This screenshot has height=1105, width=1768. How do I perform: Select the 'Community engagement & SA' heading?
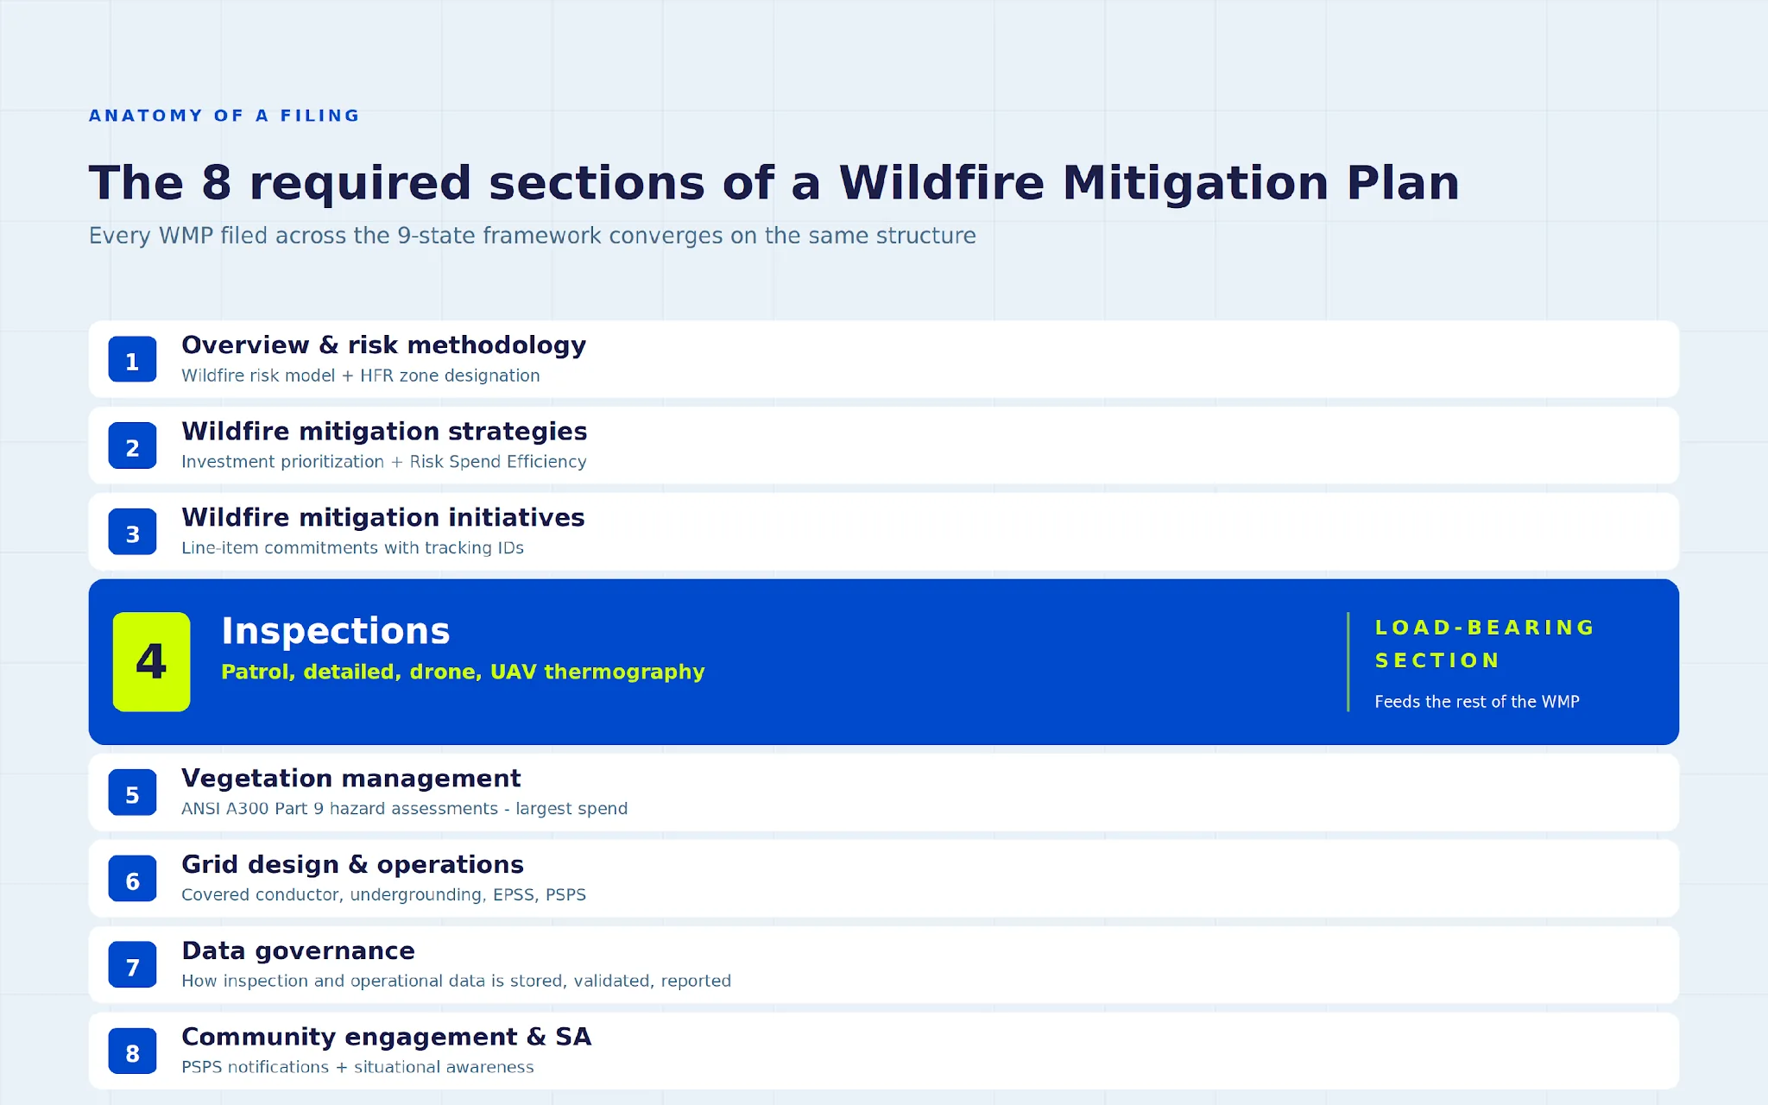click(x=386, y=1037)
